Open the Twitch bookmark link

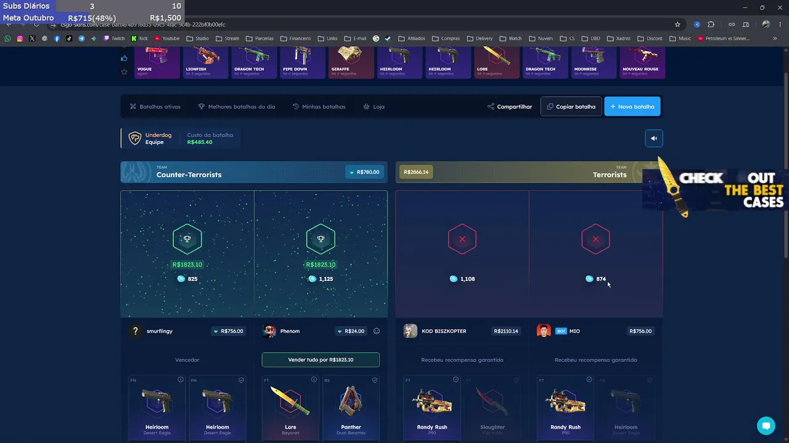(x=114, y=39)
